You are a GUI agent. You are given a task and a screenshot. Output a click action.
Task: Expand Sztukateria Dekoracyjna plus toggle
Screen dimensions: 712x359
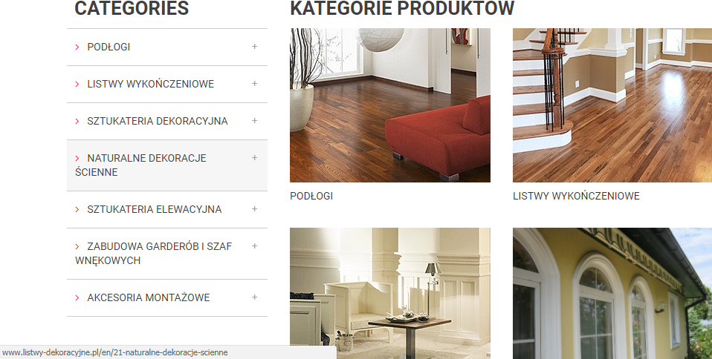[x=254, y=121]
